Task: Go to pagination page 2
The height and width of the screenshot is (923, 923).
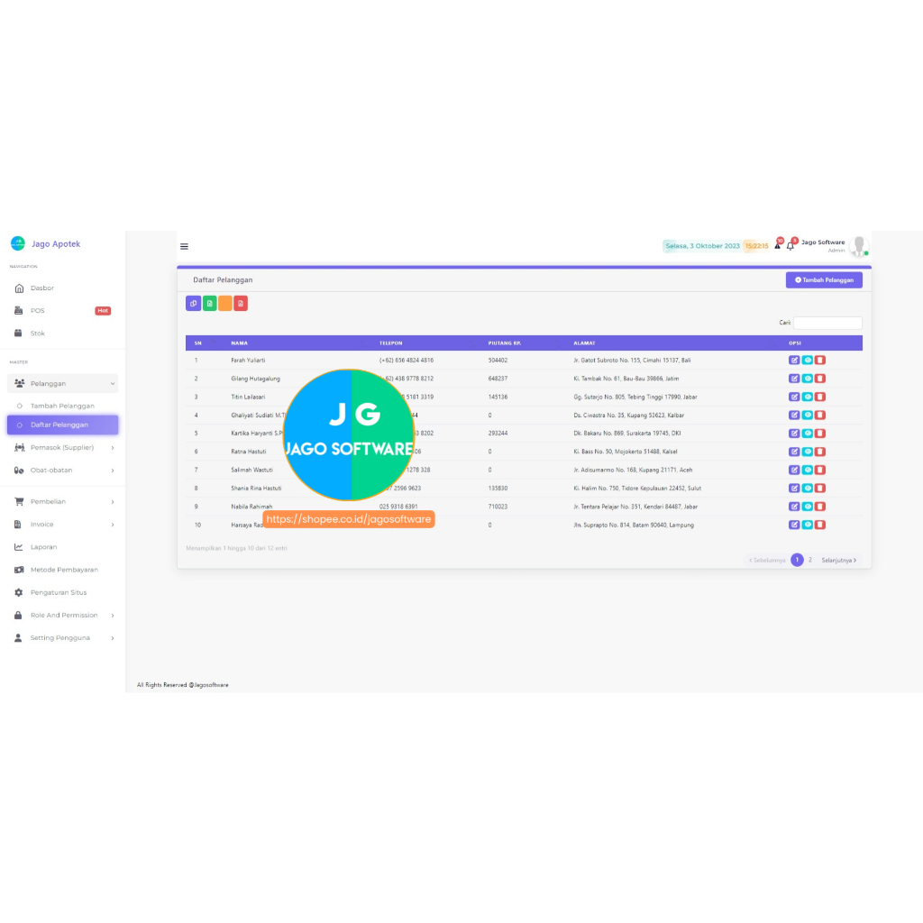Action: pos(810,560)
